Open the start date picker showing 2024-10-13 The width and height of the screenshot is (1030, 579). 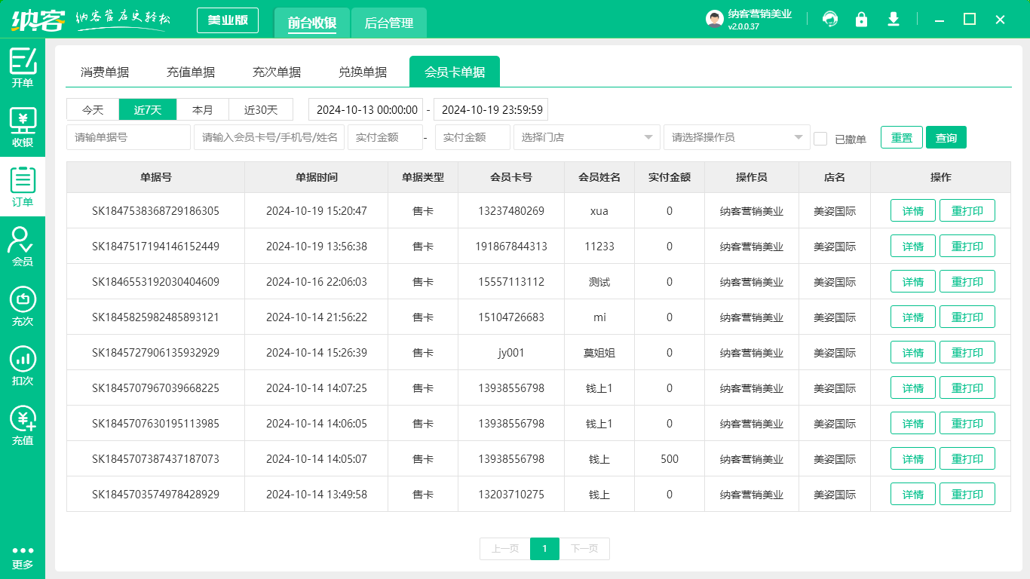coord(366,109)
